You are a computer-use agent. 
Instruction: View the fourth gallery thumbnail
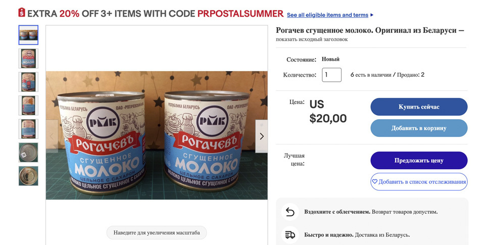(28, 106)
